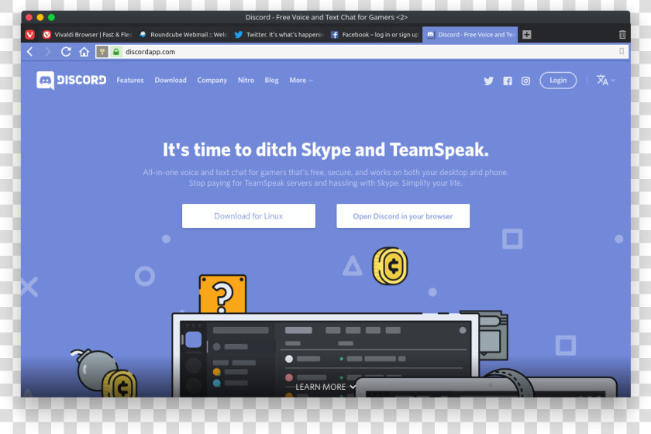Maximize the window with the green button
The width and height of the screenshot is (651, 434).
[51, 18]
